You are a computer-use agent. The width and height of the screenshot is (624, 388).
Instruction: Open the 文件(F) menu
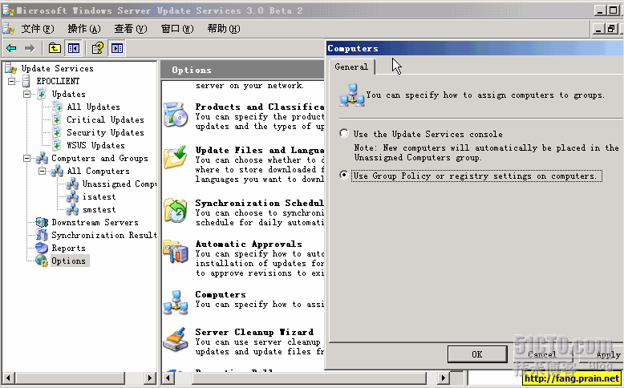coord(38,29)
